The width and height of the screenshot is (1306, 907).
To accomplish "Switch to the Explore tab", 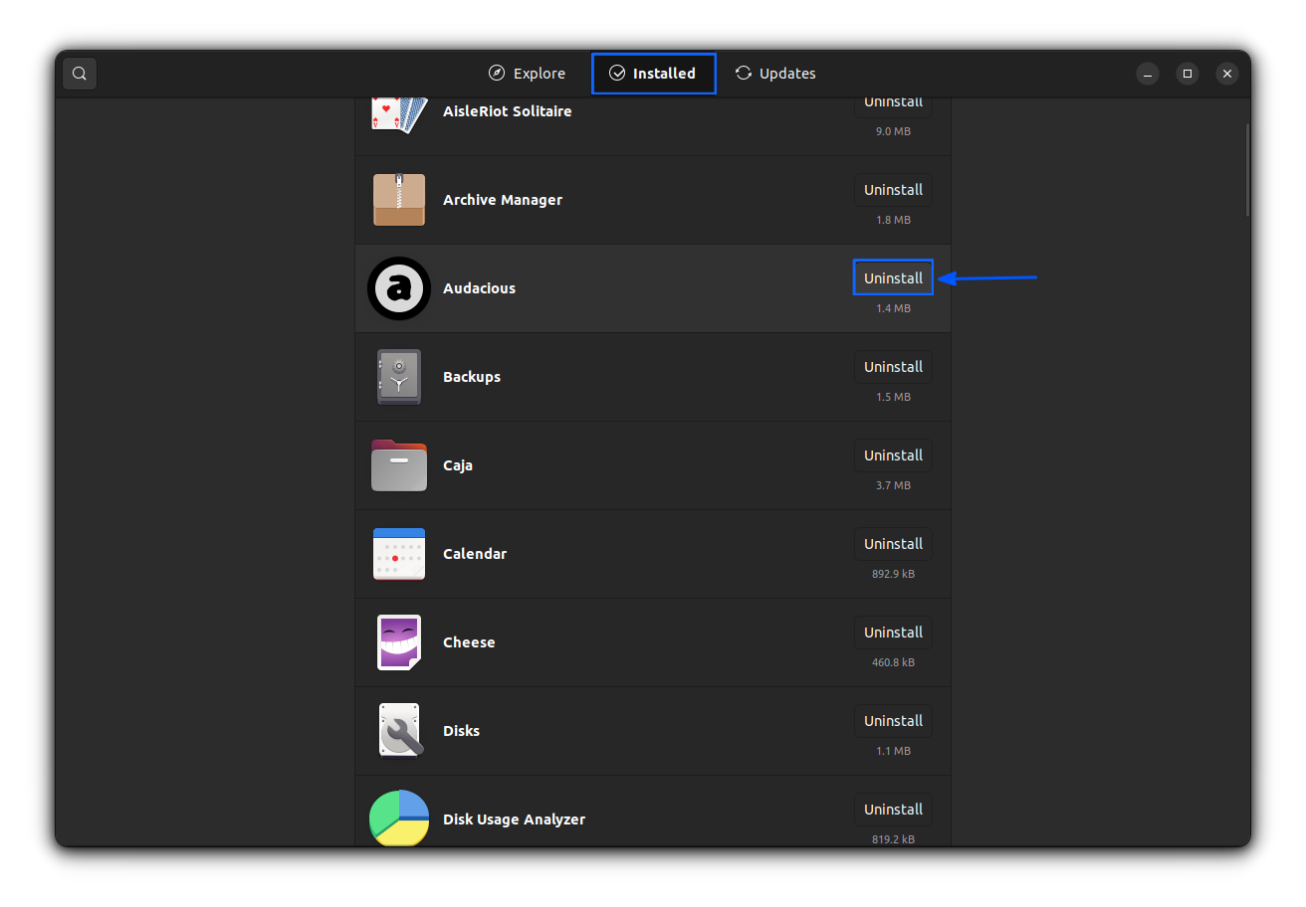I will 527,73.
